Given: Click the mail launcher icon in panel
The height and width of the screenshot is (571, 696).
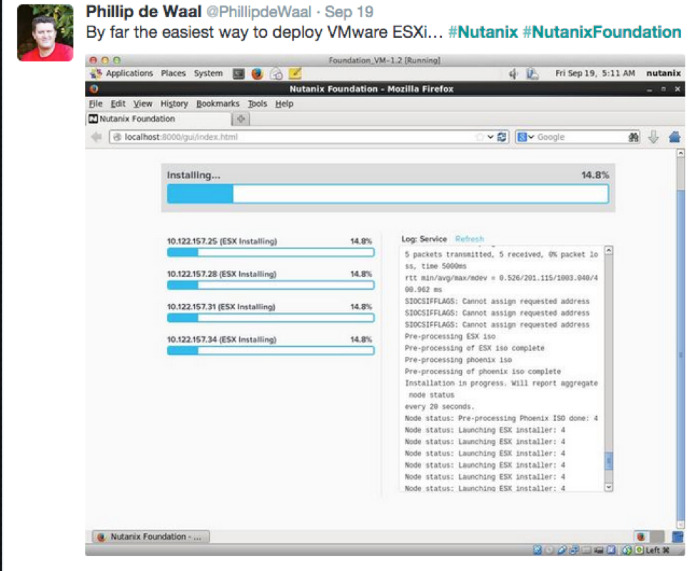Looking at the screenshot, I should pos(276,74).
